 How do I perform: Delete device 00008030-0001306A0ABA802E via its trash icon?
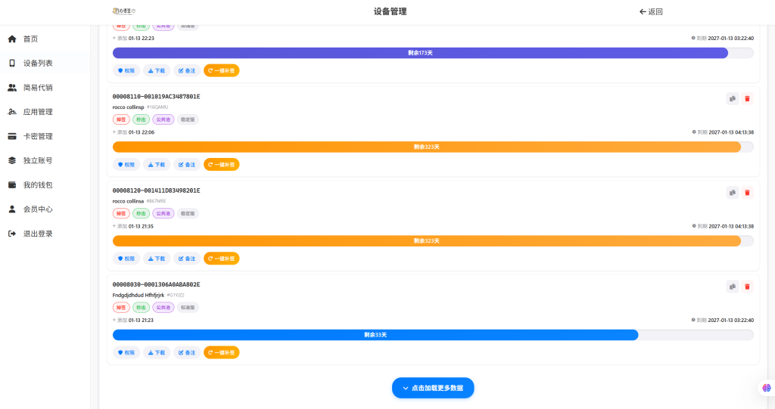[x=747, y=287]
